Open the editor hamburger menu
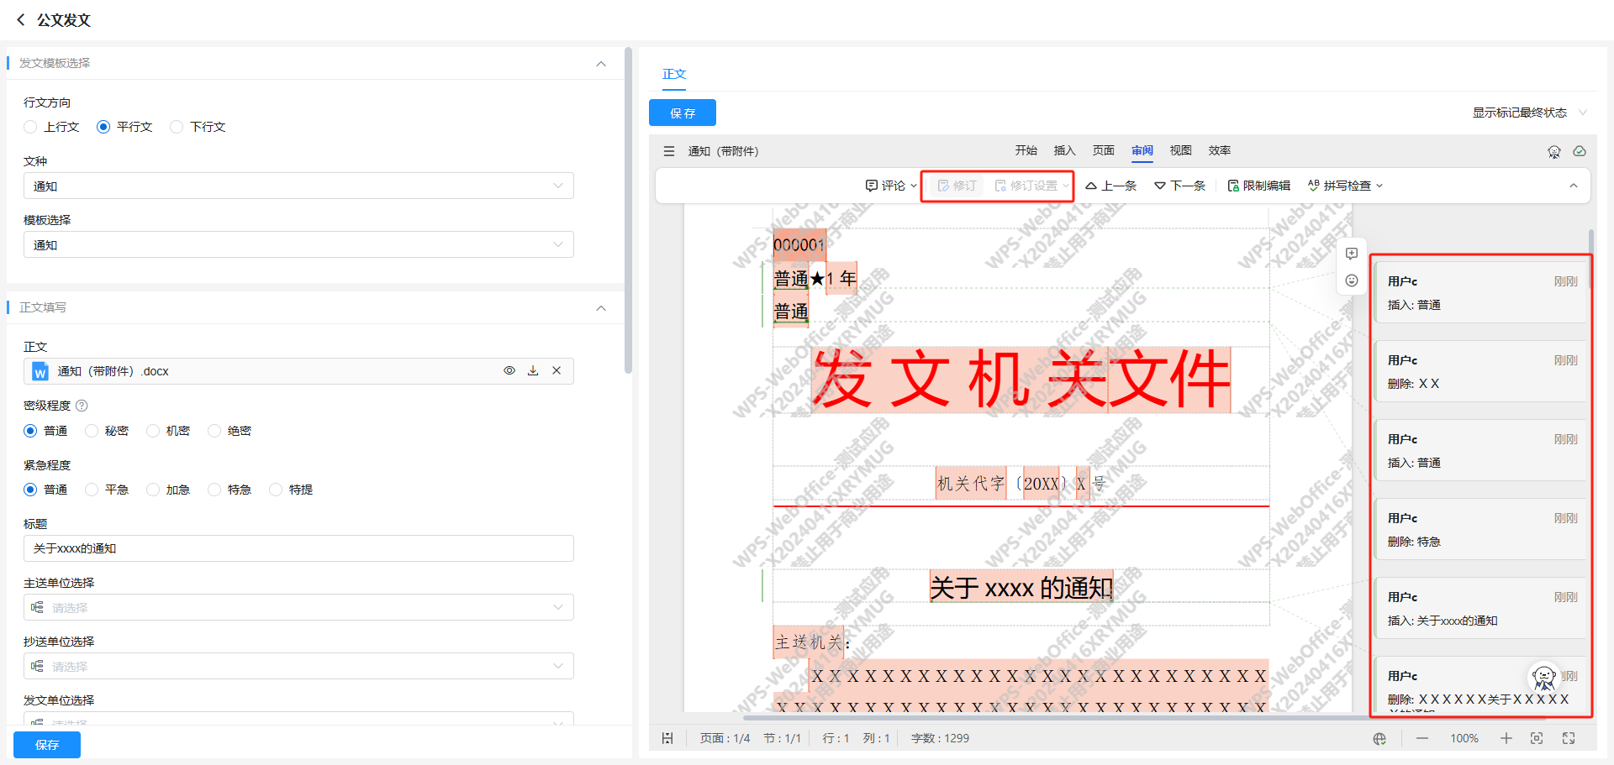The image size is (1614, 765). [669, 151]
